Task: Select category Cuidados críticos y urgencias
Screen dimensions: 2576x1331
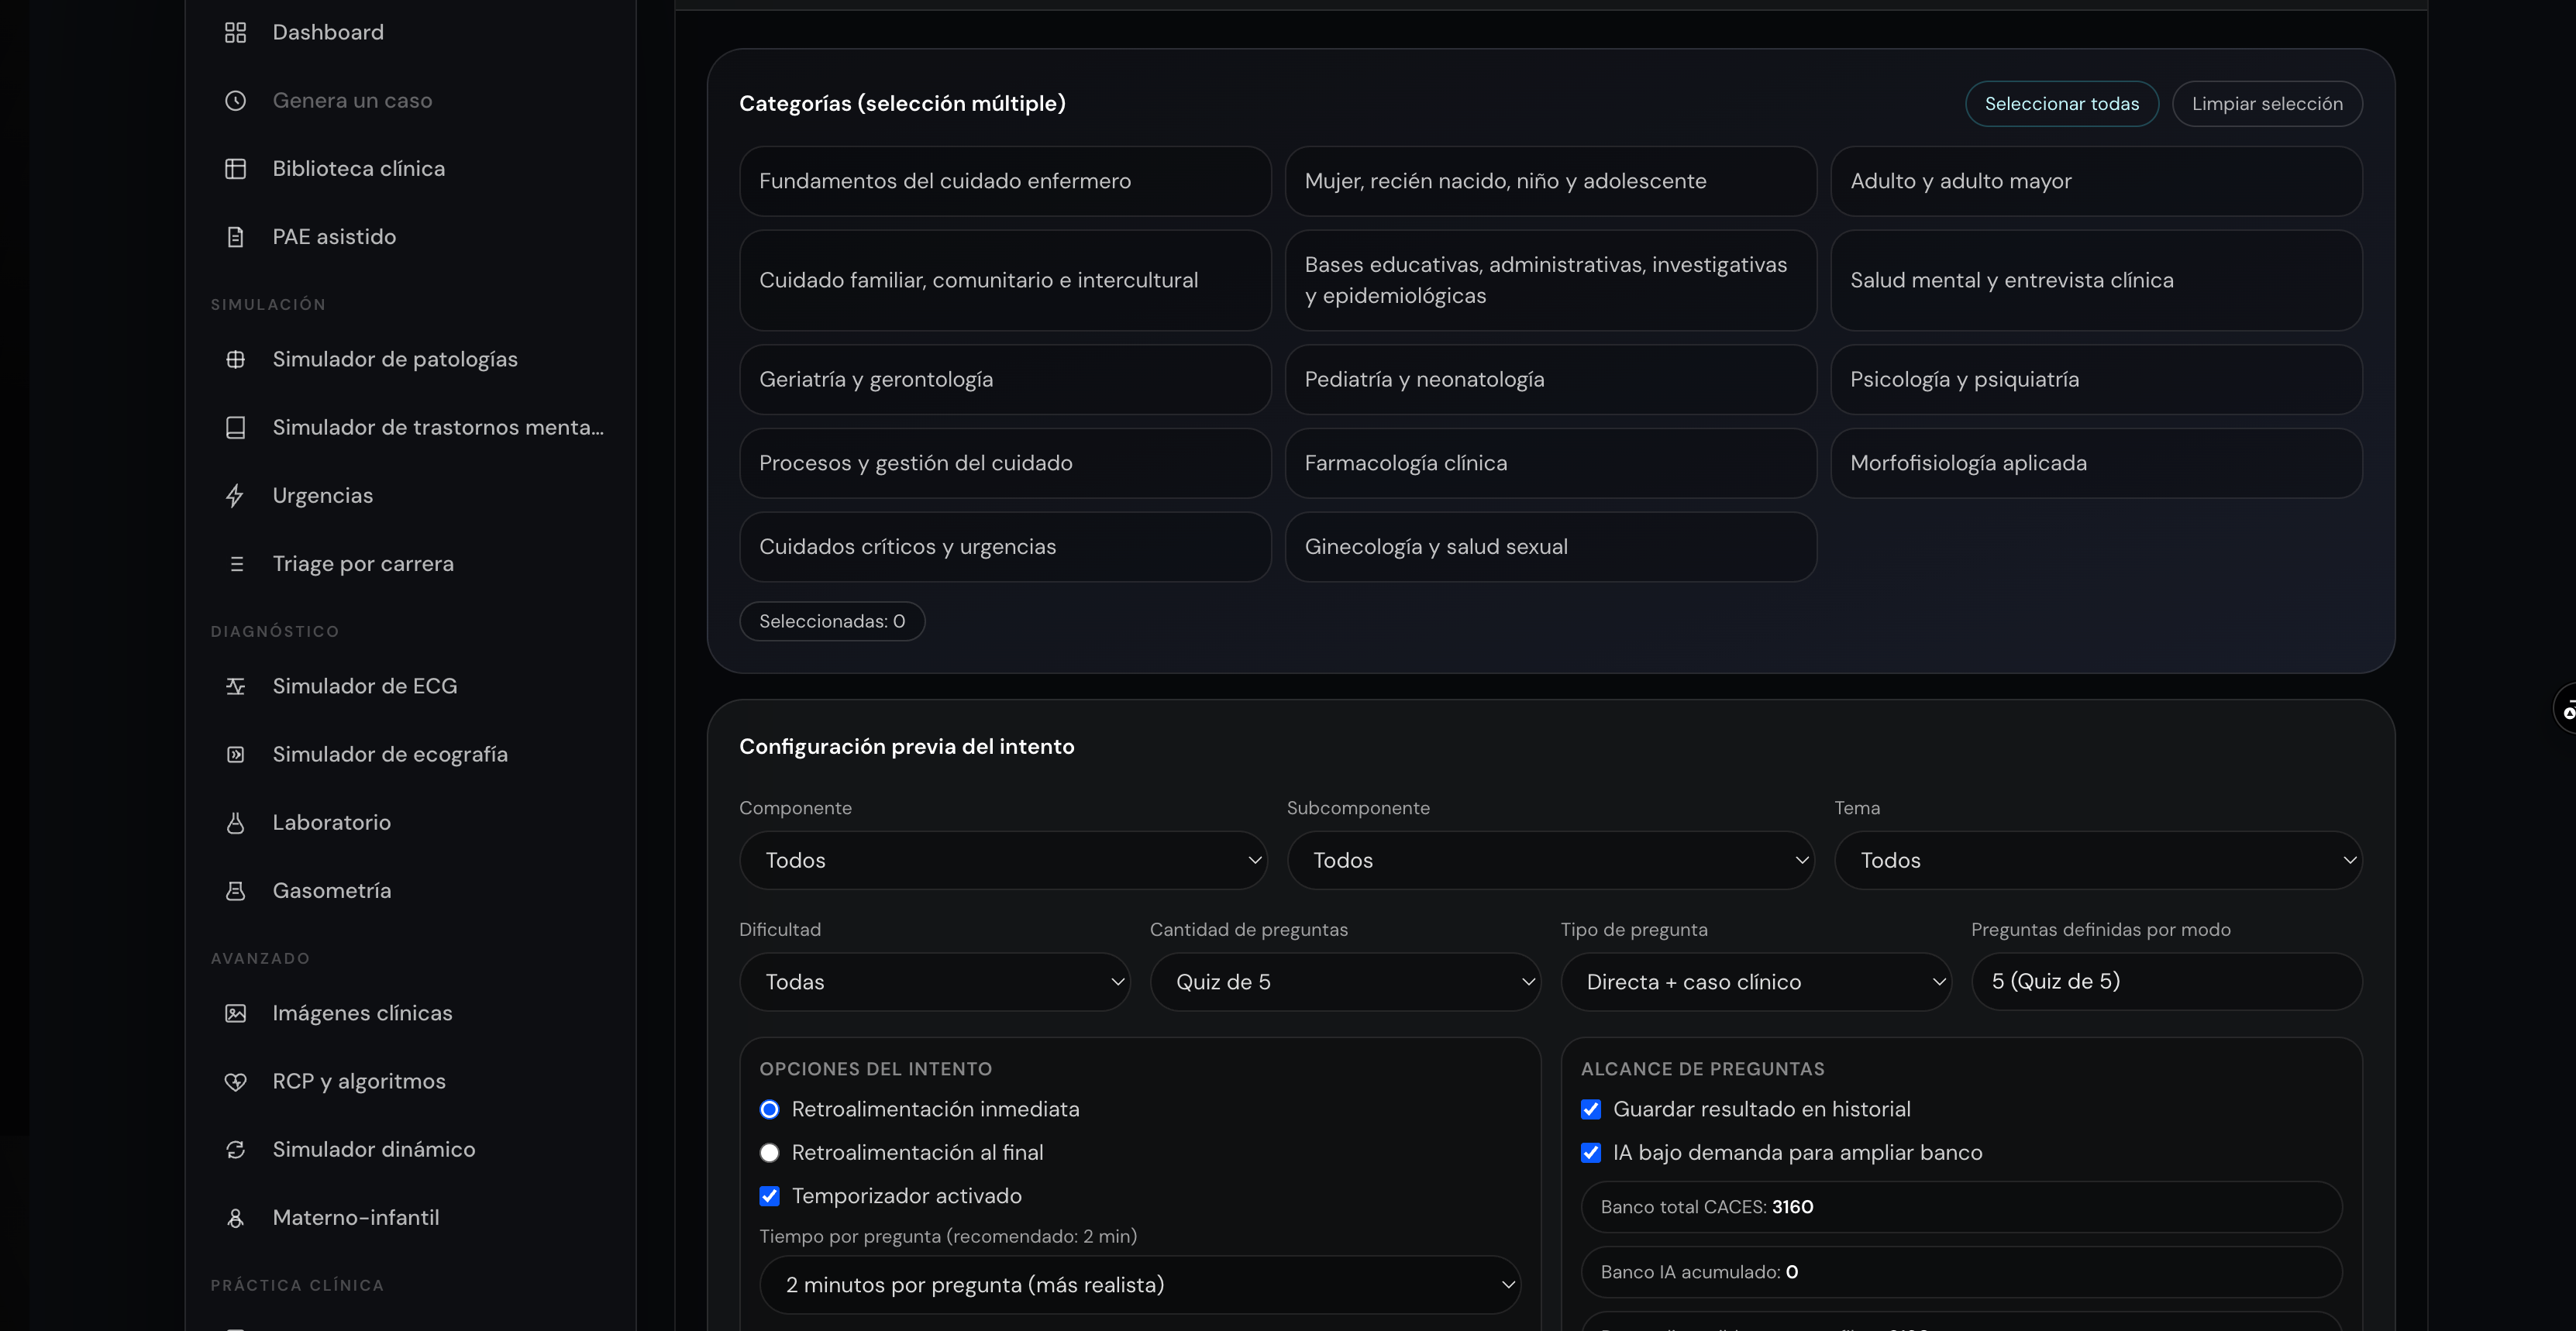Action: coord(1005,547)
